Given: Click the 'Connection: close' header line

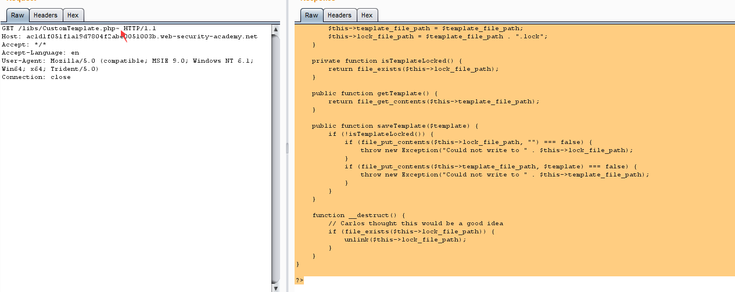Looking at the screenshot, I should coord(36,77).
